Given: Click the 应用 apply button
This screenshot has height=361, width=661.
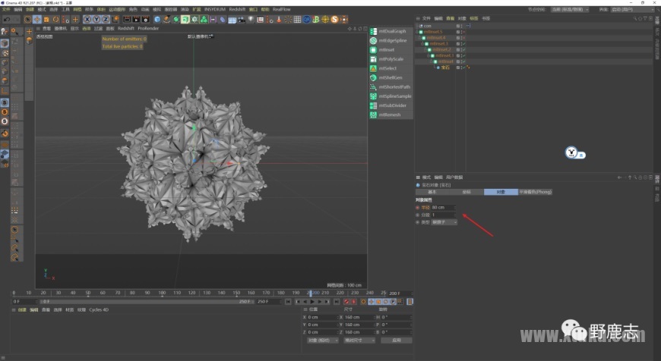Looking at the screenshot, I should click(397, 340).
